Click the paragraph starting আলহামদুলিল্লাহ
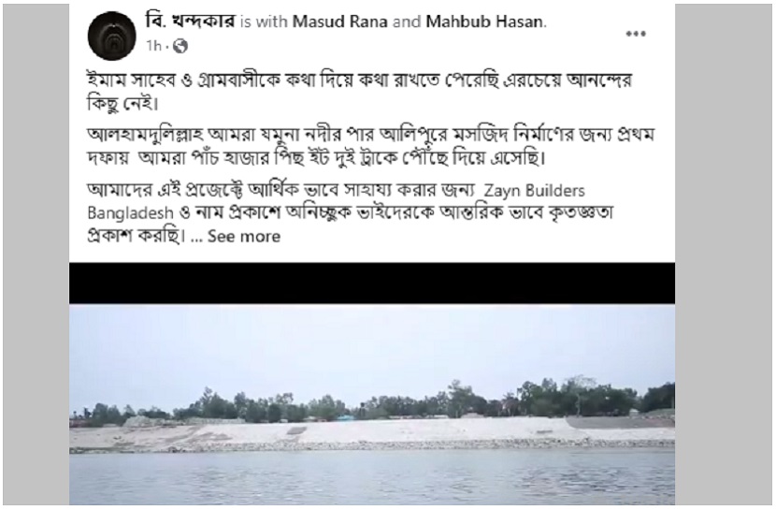Image resolution: width=776 pixels, height=510 pixels. pos(370,147)
